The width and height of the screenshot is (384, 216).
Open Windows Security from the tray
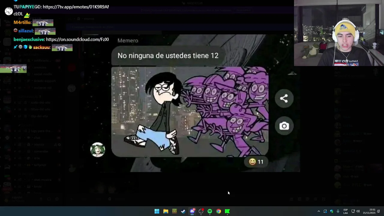pos(331,211)
